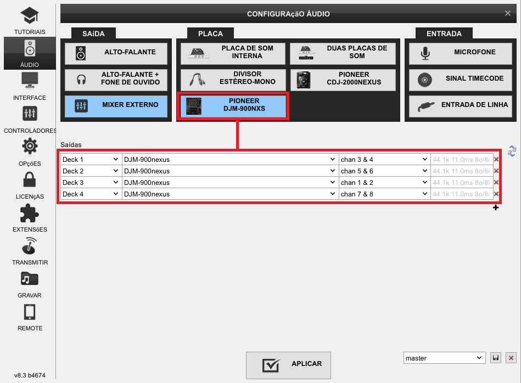Viewport: 521px width, 383px height.
Task: Open the Controladores settings
Action: [x=30, y=119]
